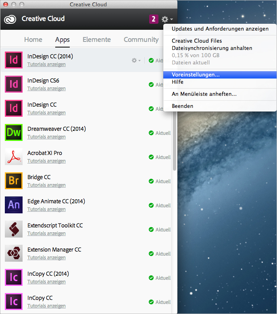
Task: Click the Bridge CC name text
Action: pyautogui.click(x=39, y=177)
